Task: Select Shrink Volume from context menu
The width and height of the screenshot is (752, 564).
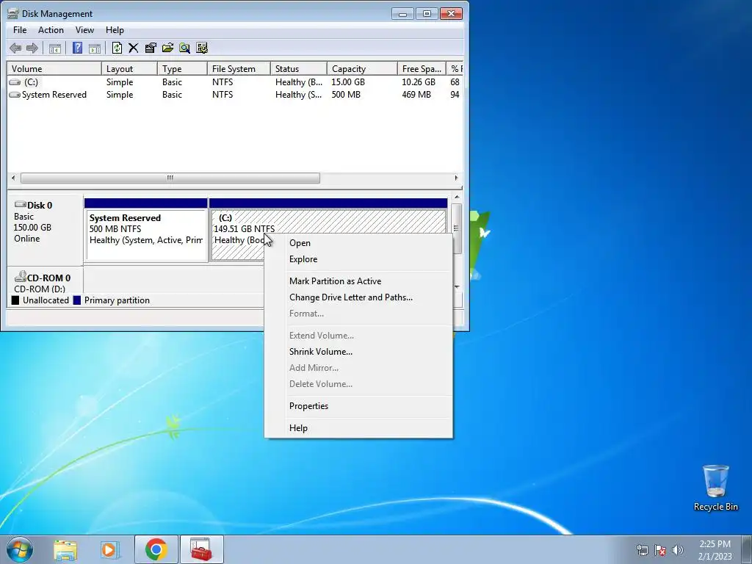Action: pyautogui.click(x=358, y=352)
